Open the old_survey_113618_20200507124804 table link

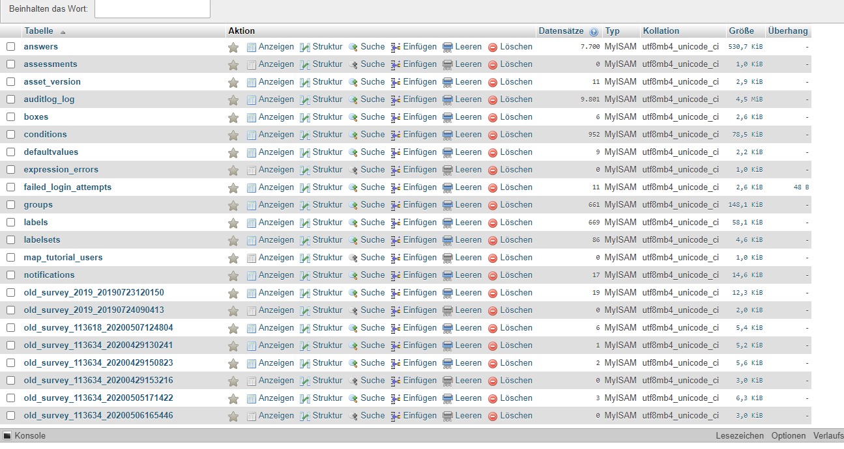[x=98, y=327]
